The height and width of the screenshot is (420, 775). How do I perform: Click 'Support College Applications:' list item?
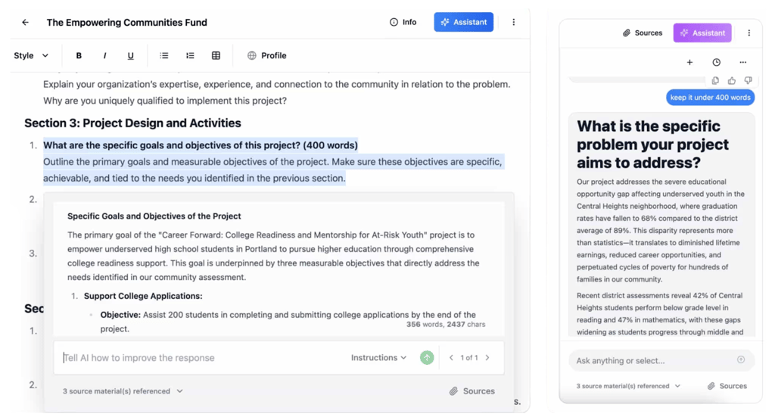tap(143, 296)
